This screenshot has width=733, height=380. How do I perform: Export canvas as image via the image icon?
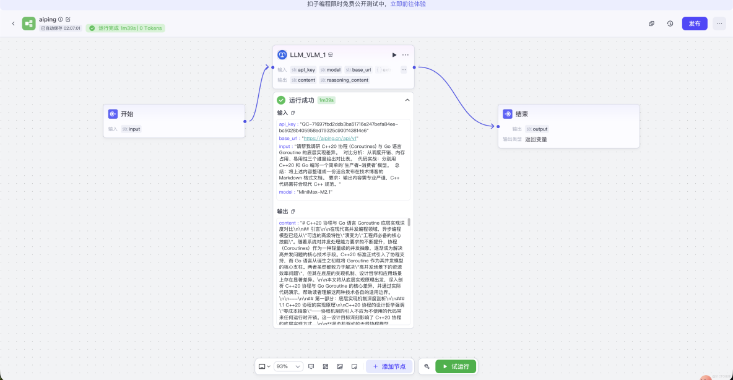click(x=340, y=366)
